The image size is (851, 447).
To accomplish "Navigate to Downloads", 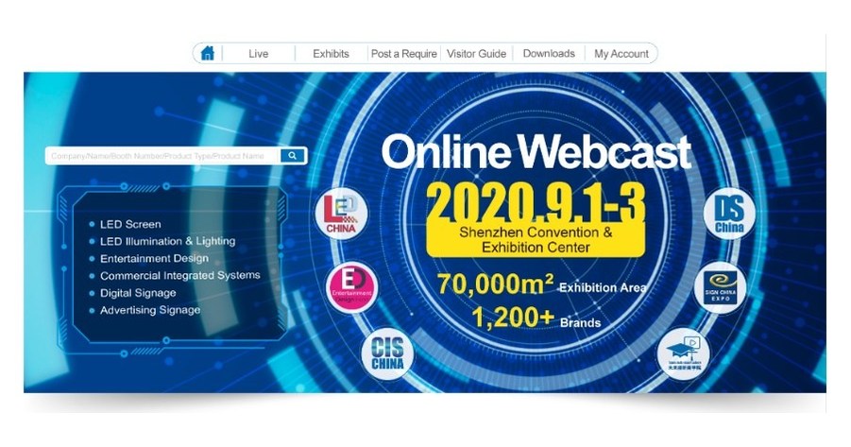I will pyautogui.click(x=549, y=54).
